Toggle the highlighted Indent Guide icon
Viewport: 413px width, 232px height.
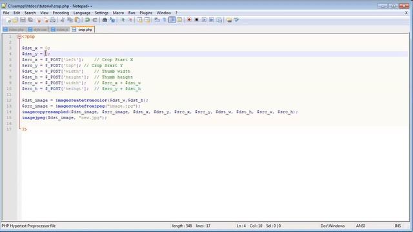[172, 20]
